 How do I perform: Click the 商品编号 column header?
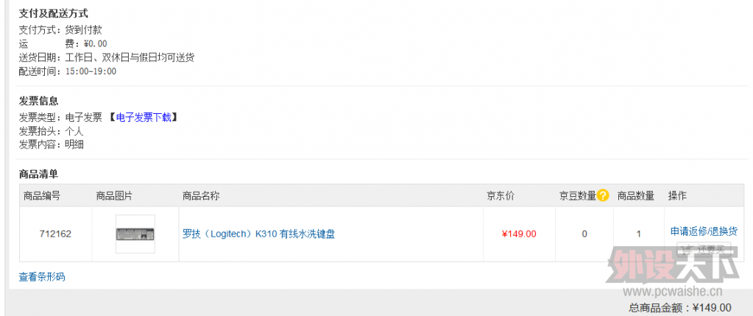pyautogui.click(x=42, y=195)
